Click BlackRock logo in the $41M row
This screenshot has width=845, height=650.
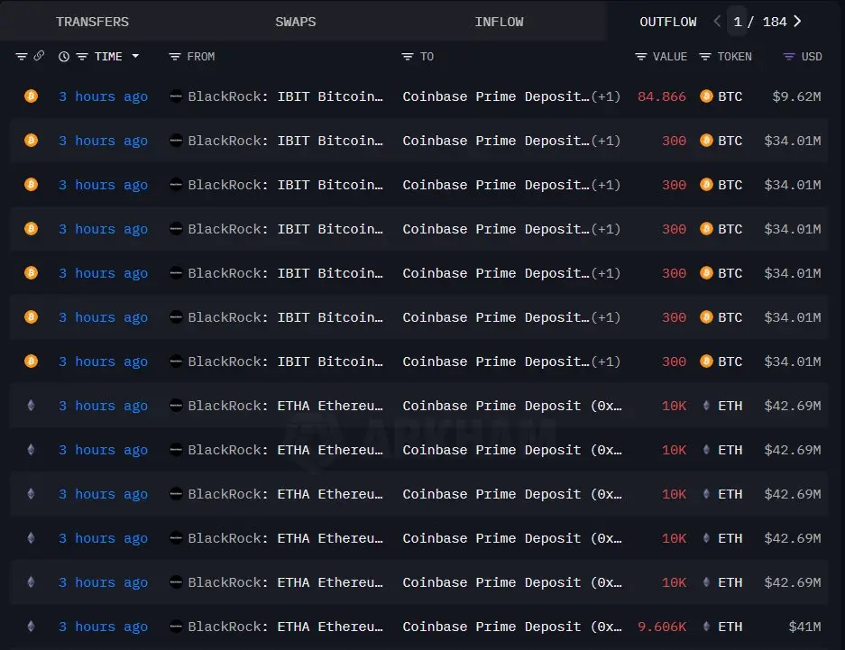click(176, 627)
